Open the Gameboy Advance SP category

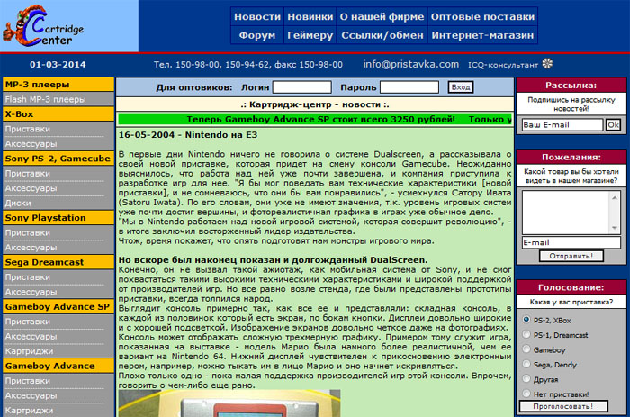pos(58,306)
